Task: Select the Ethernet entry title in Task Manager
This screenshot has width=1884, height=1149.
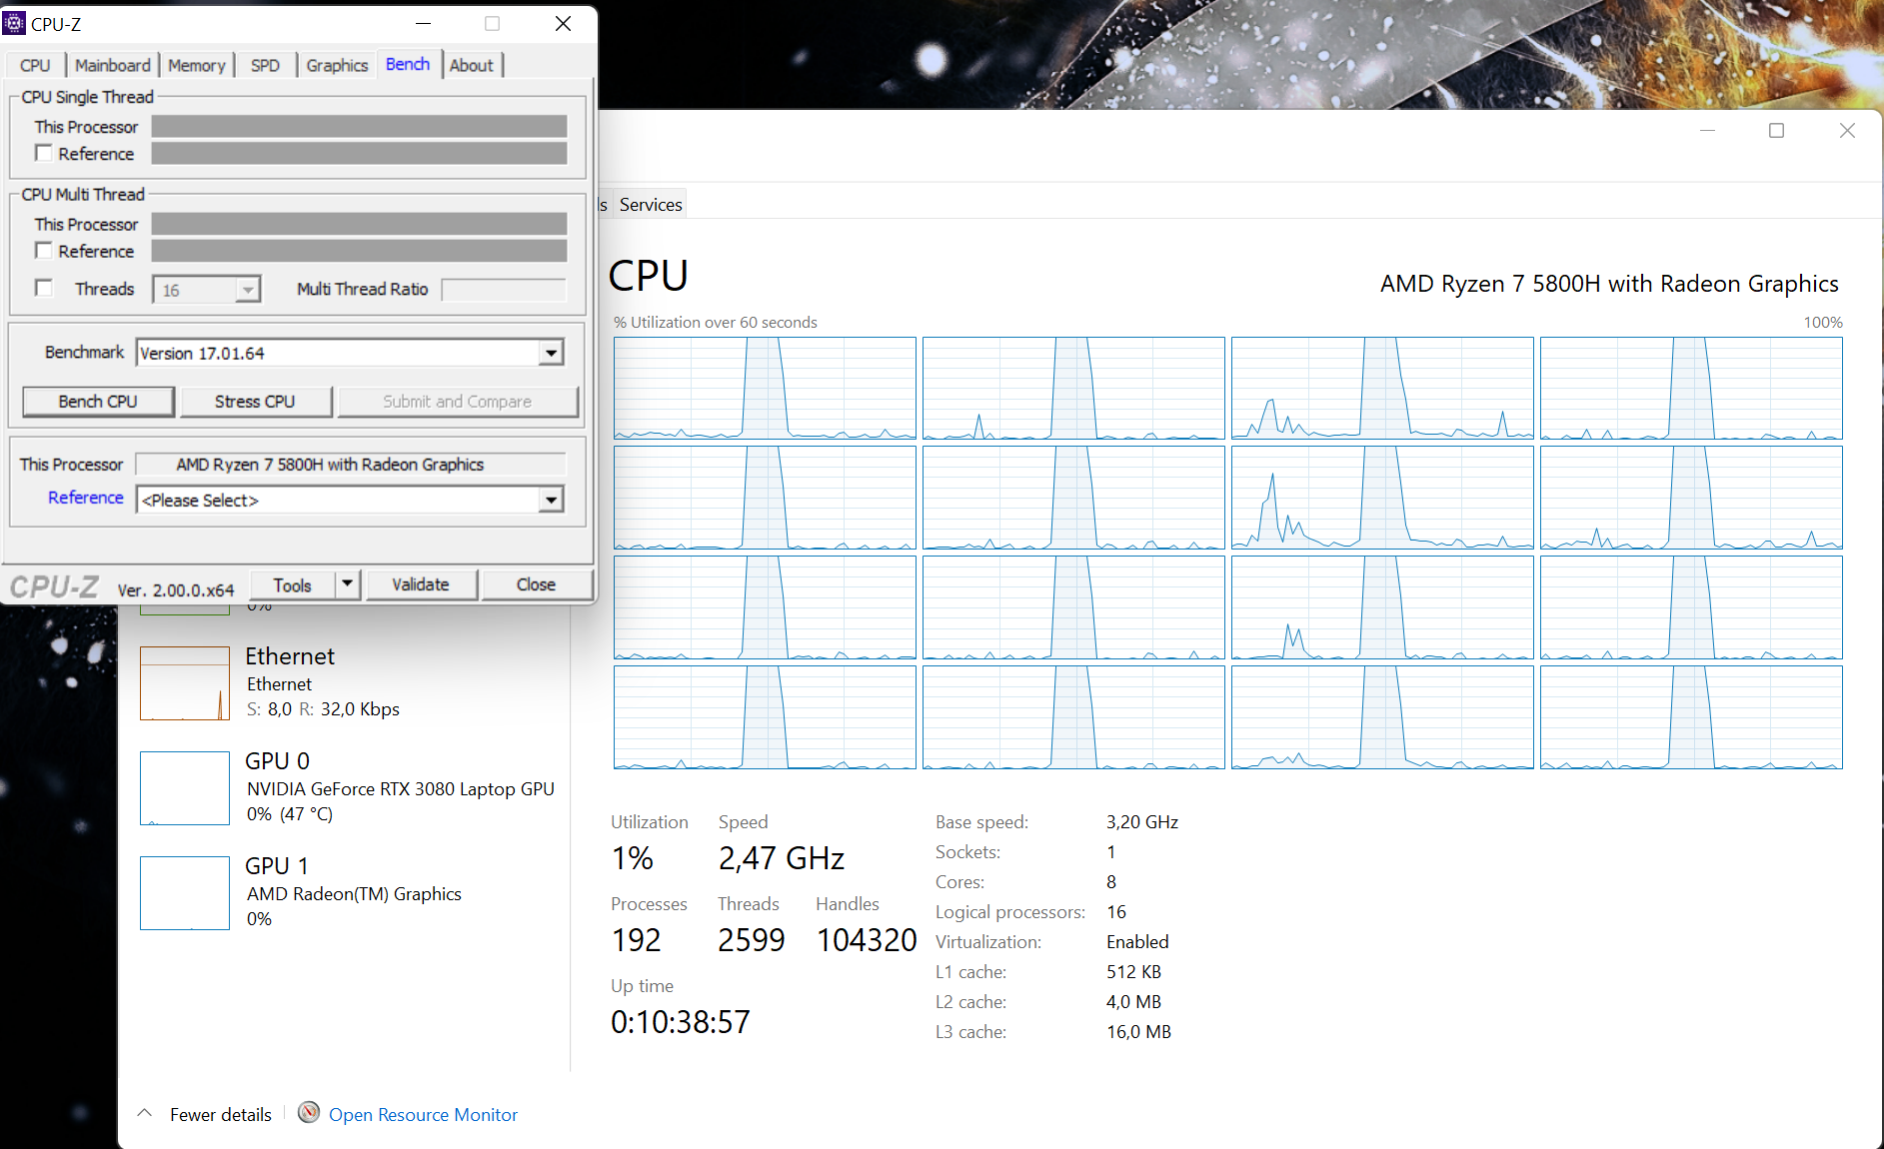Action: (x=290, y=656)
